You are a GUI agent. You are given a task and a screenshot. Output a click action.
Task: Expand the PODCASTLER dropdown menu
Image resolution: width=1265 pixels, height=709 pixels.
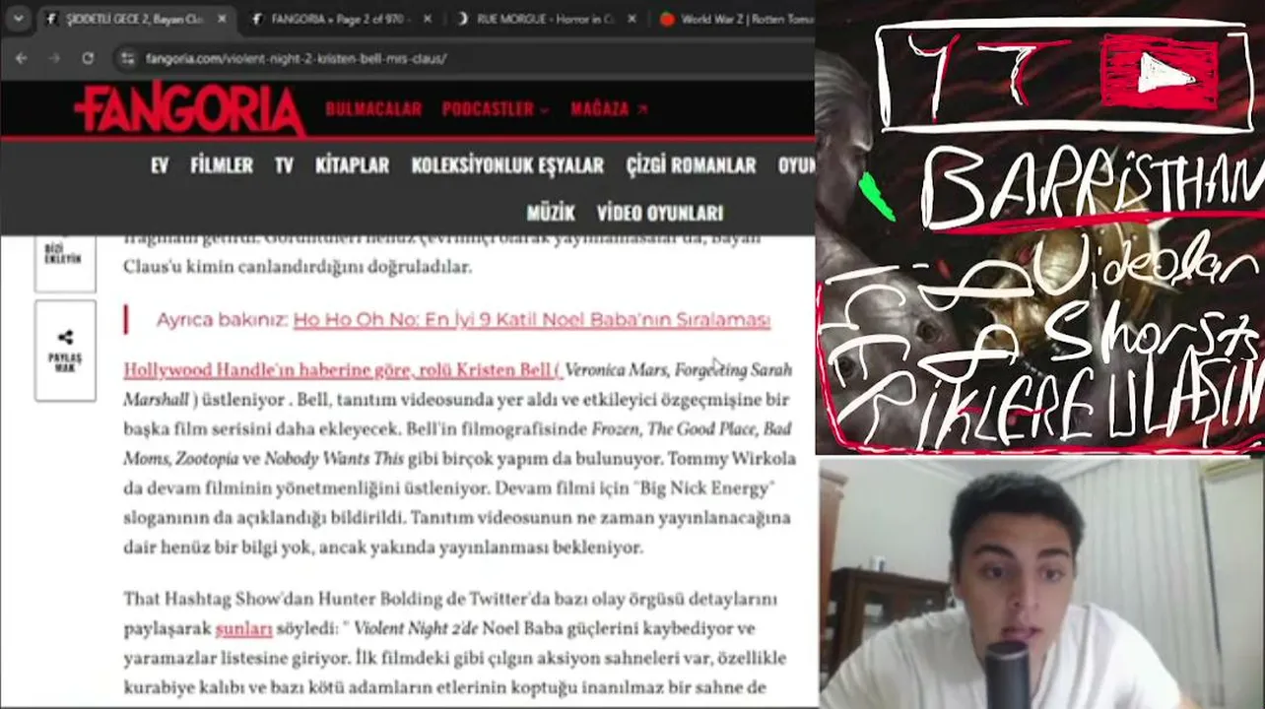pos(496,109)
